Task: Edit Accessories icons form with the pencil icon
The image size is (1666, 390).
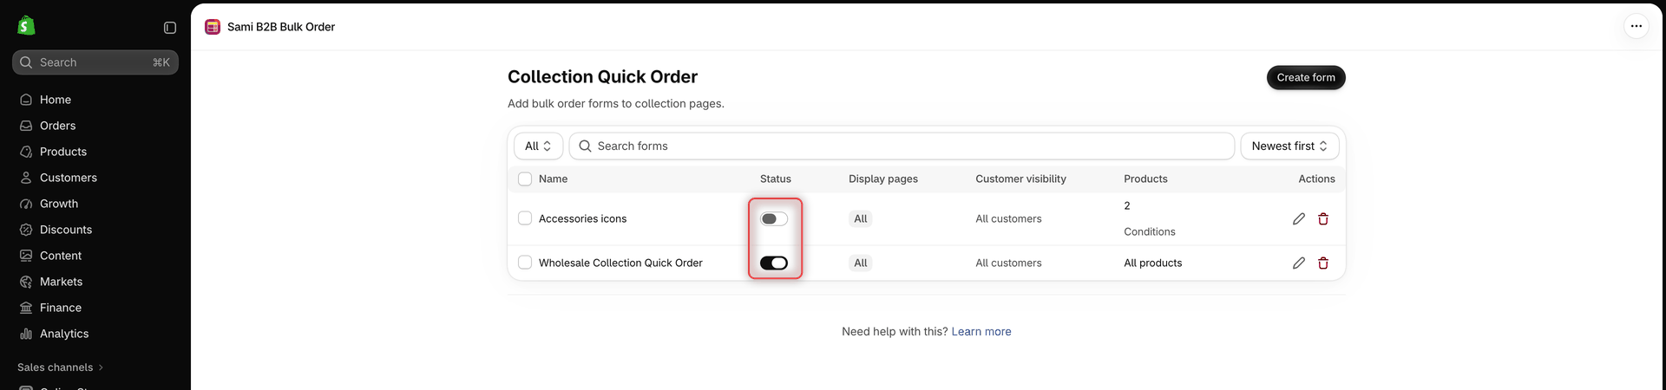Action: coord(1299,218)
